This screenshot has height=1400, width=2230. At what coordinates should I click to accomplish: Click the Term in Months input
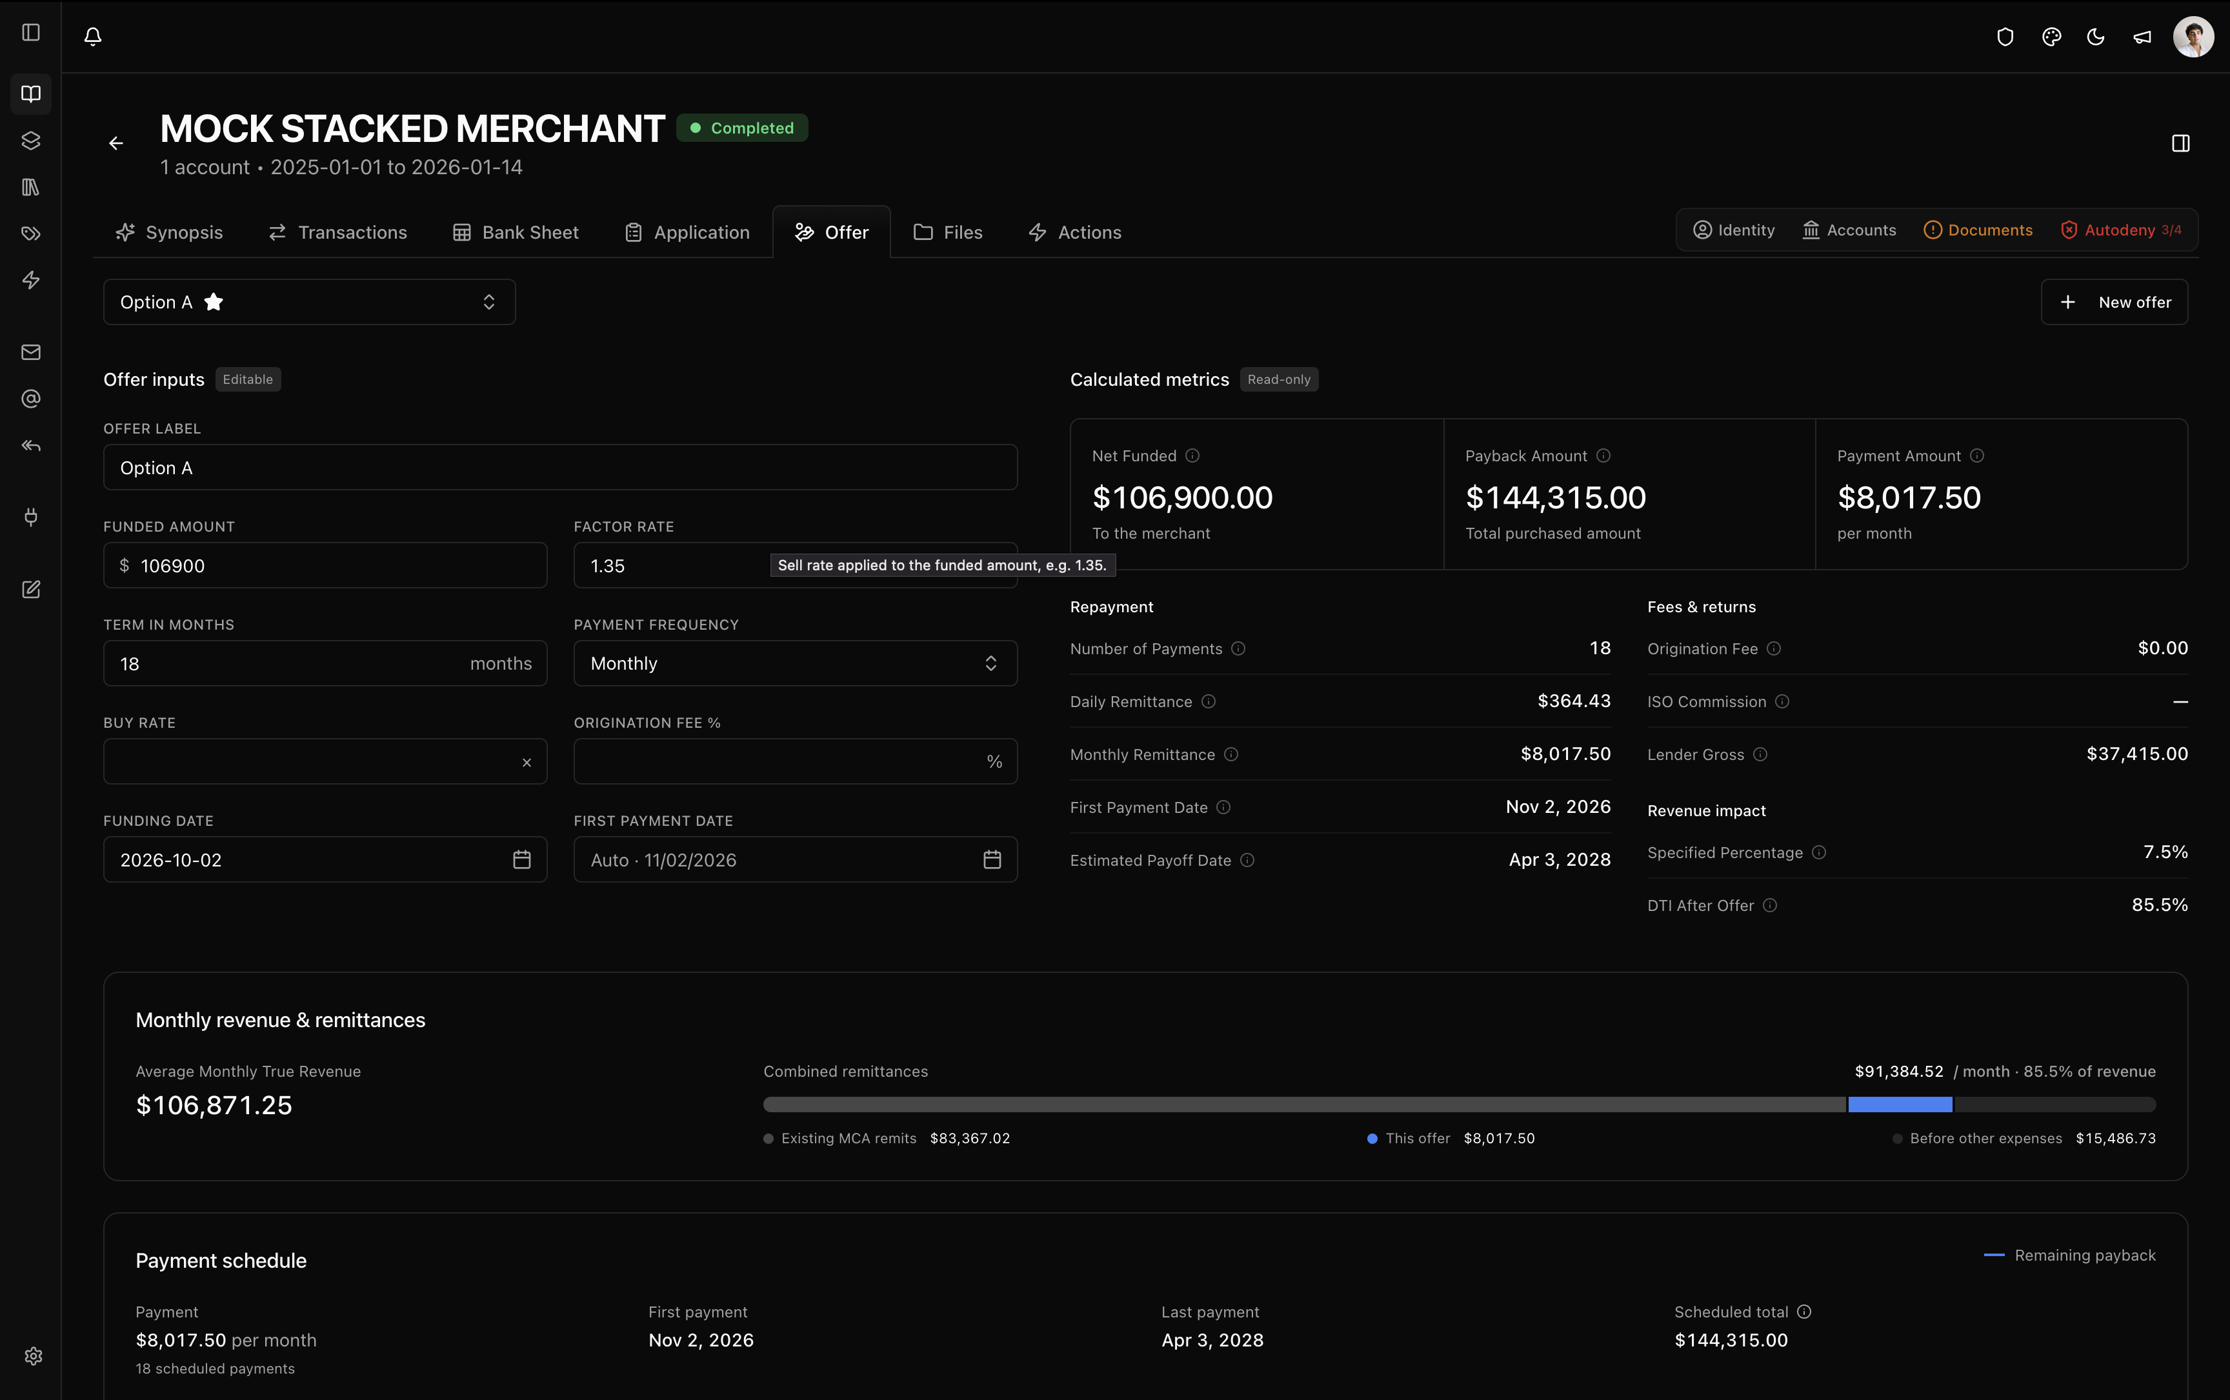325,663
